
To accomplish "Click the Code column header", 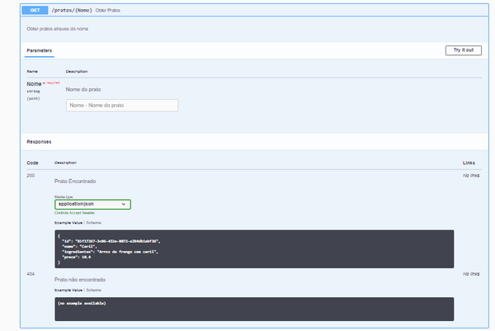I will [x=32, y=163].
